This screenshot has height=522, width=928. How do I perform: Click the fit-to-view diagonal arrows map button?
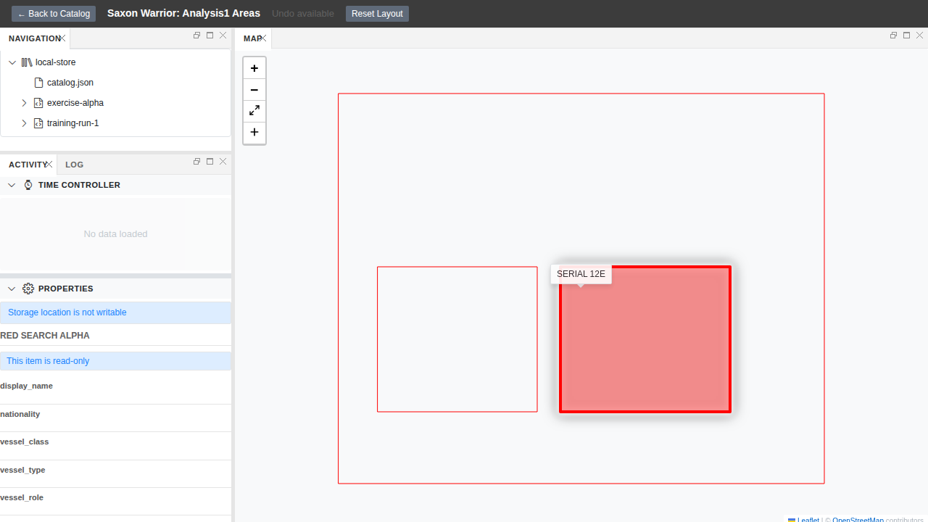(254, 111)
